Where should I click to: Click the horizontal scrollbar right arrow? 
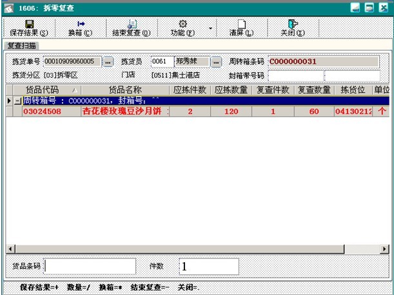tap(385, 249)
